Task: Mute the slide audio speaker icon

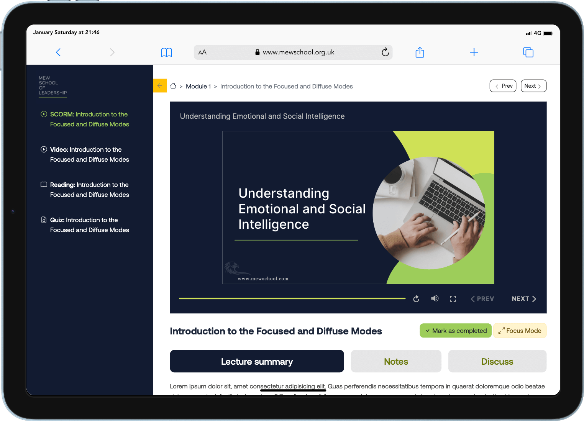Action: pyautogui.click(x=435, y=298)
